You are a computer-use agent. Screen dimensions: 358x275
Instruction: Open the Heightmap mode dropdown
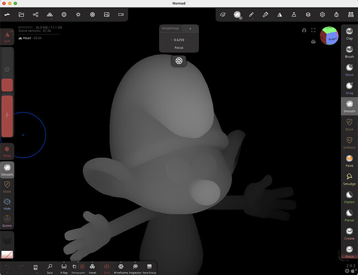[170, 28]
